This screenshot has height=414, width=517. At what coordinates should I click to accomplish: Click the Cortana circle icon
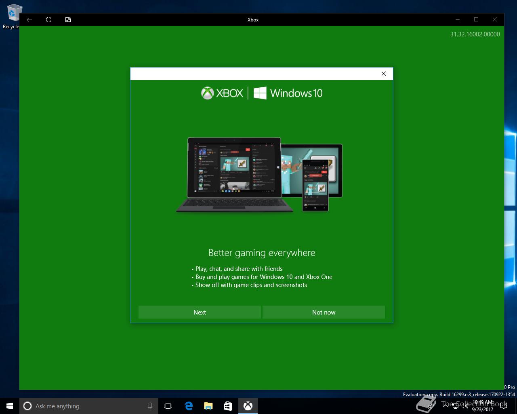click(x=27, y=406)
